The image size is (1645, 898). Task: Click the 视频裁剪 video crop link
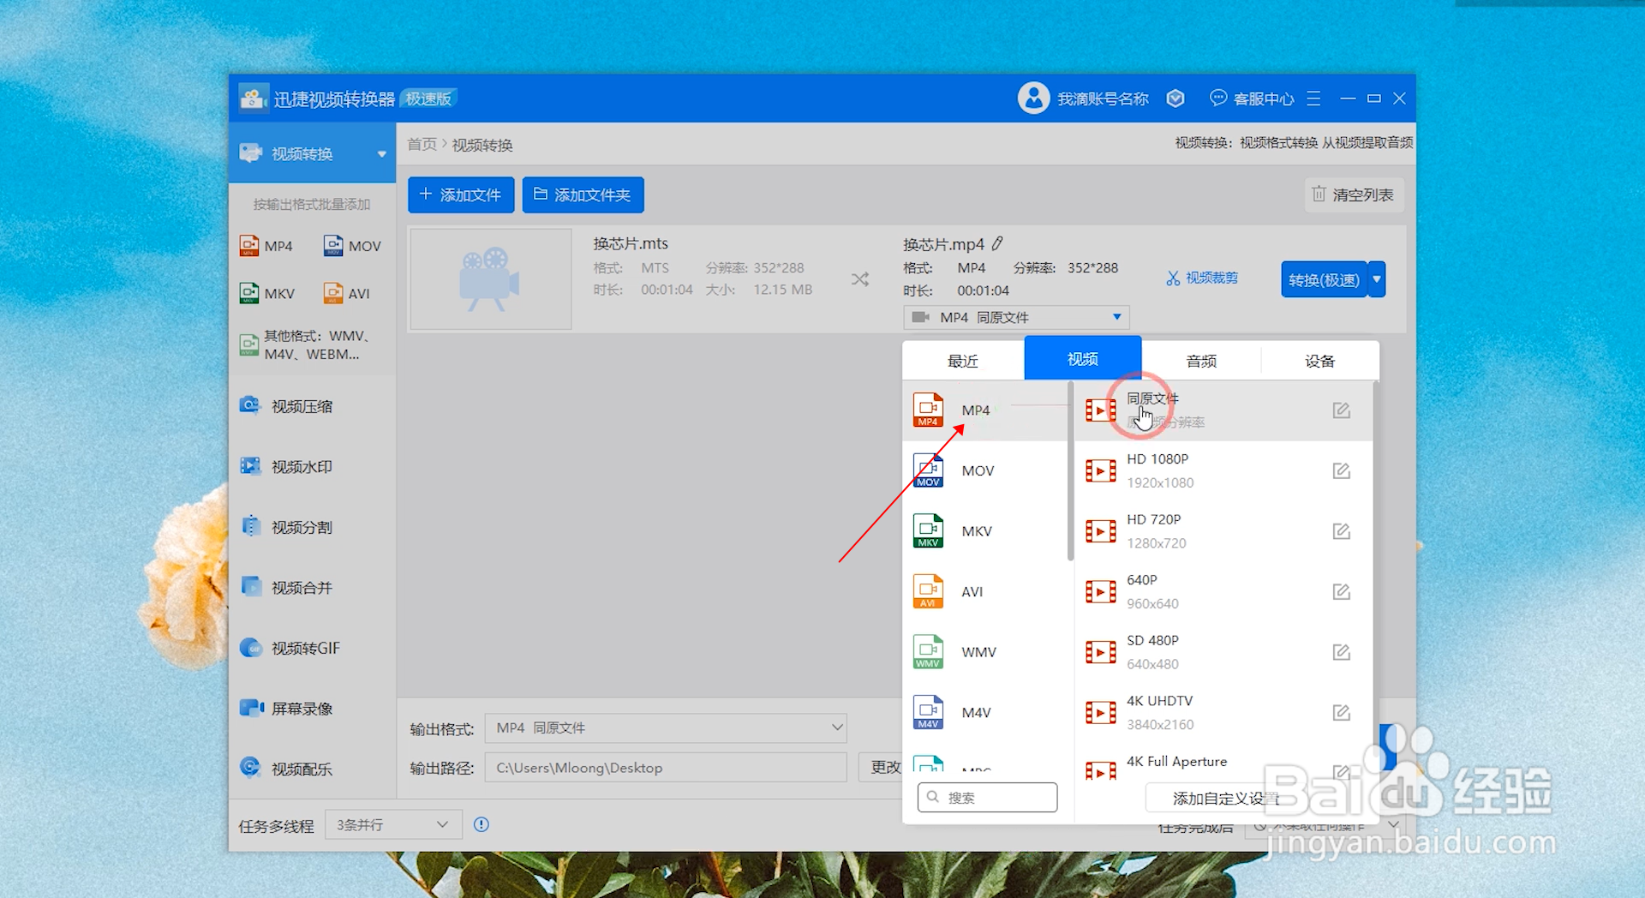click(1202, 278)
